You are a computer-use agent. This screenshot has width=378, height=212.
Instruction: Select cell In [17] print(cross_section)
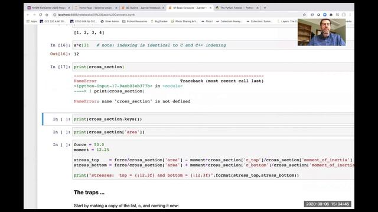pos(213,67)
